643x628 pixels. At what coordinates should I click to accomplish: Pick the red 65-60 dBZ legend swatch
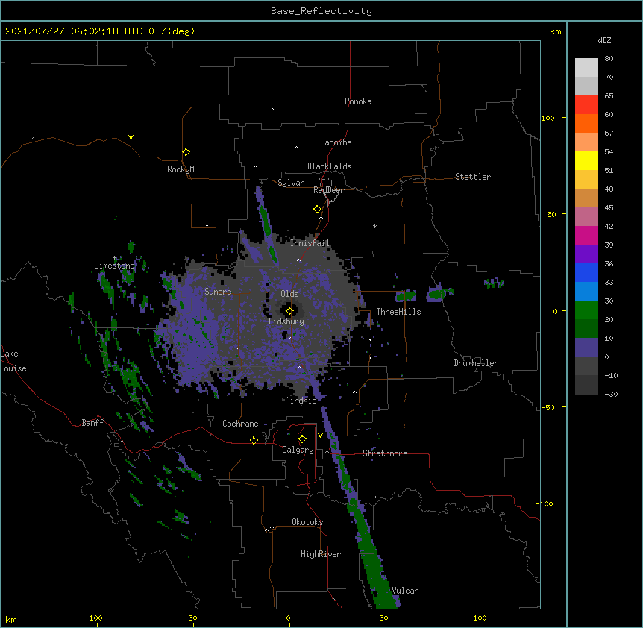[x=586, y=104]
